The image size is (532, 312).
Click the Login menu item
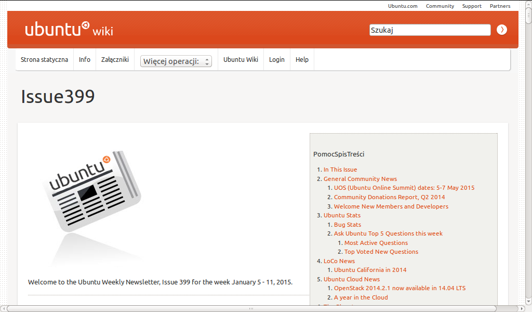[277, 60]
